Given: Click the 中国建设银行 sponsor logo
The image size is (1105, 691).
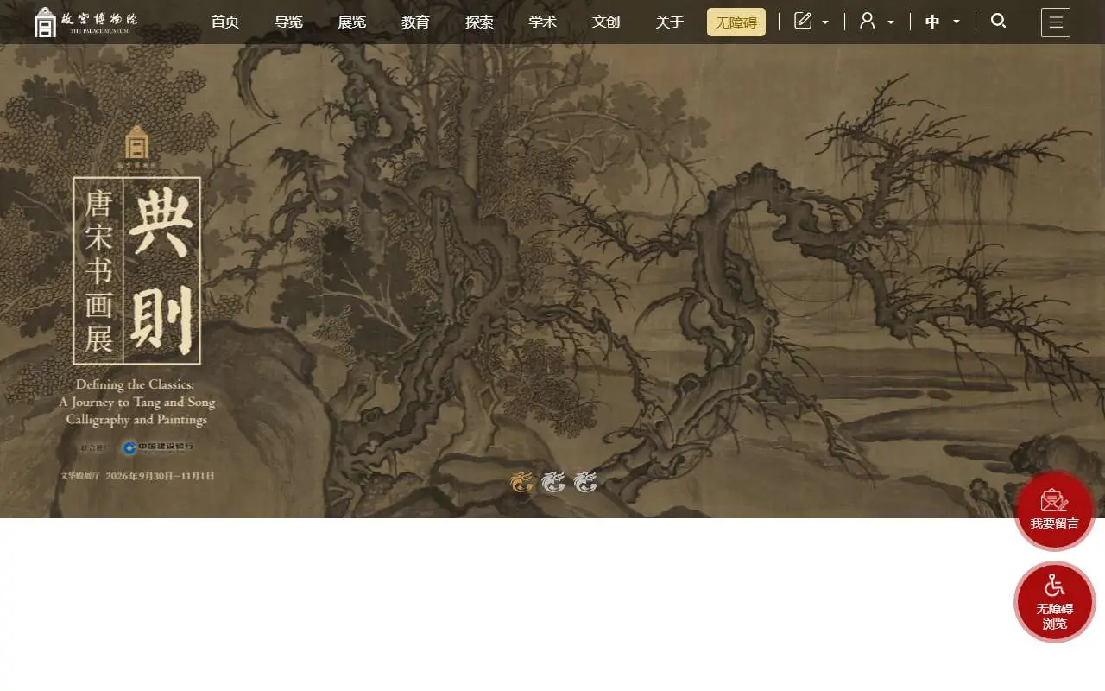Looking at the screenshot, I should pos(158,447).
